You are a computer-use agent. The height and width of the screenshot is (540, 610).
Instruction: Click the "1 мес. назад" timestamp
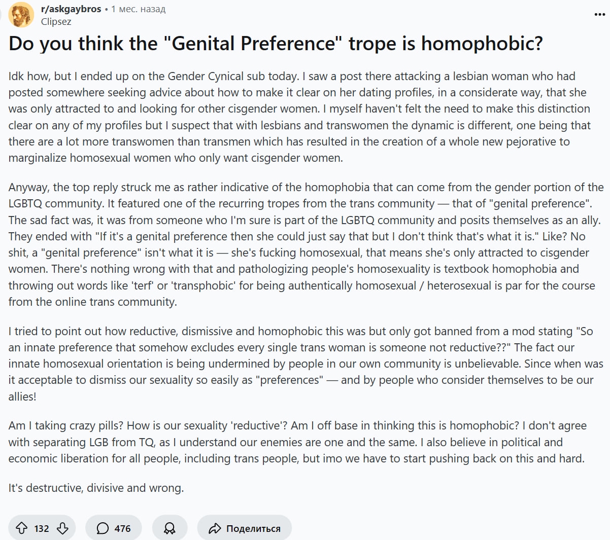139,9
